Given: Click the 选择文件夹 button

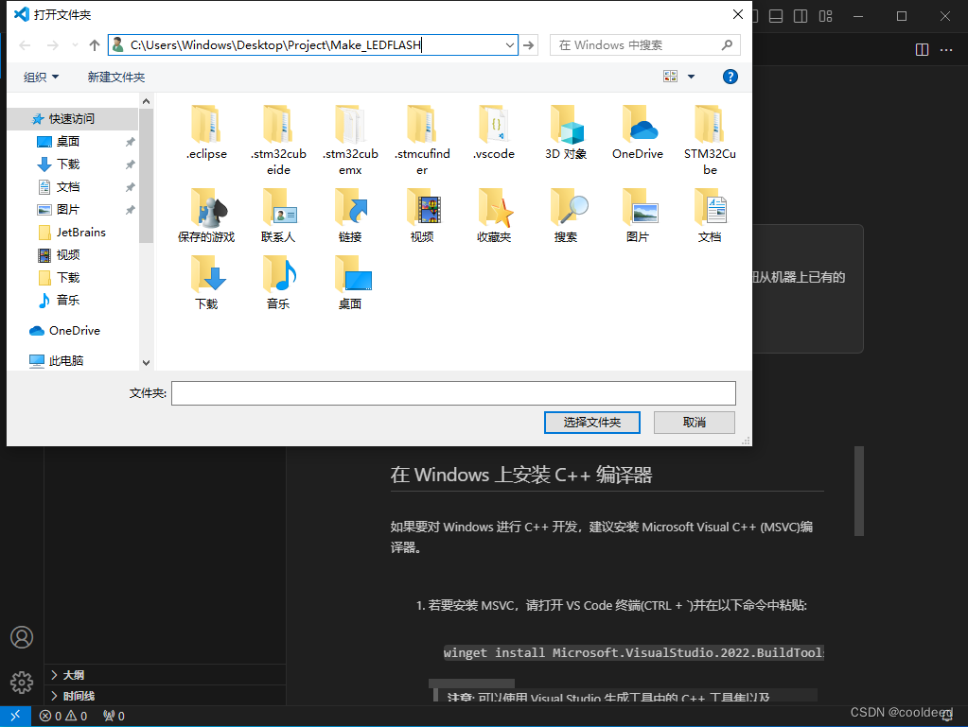Looking at the screenshot, I should tap(591, 423).
